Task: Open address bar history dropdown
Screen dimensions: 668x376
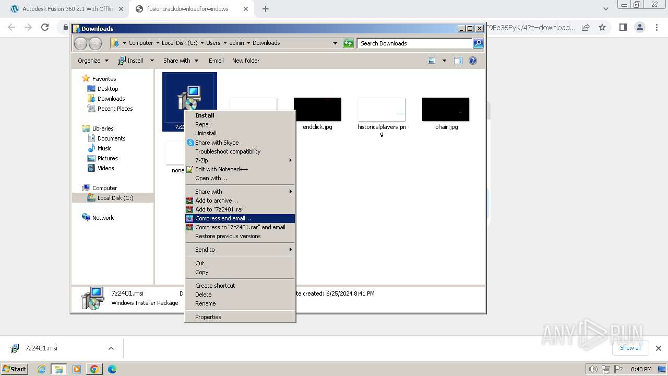Action: point(335,43)
